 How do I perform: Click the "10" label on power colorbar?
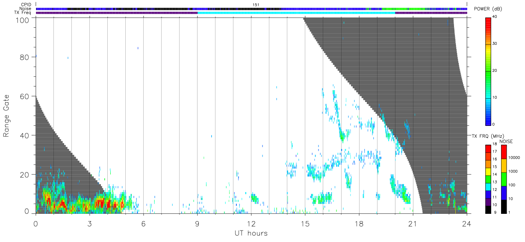point(496,97)
